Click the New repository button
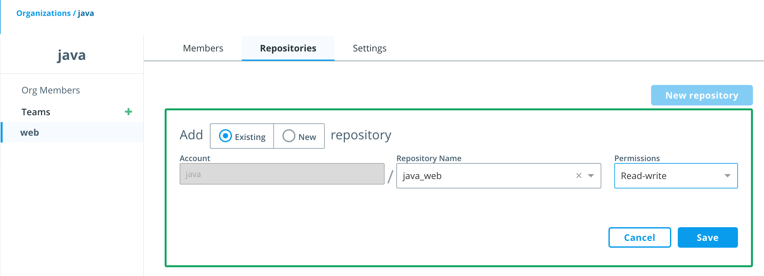 (702, 95)
